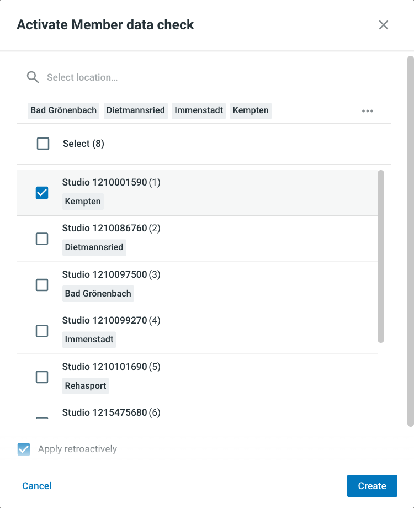Click the dialog outer scrollbar
The image size is (414, 508).
tap(411, 241)
